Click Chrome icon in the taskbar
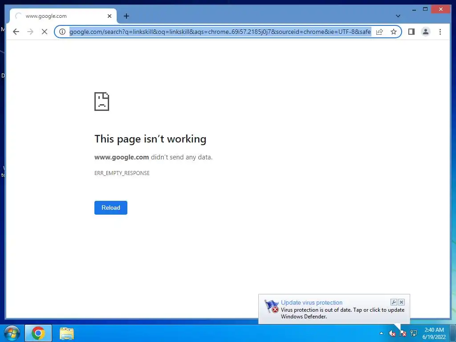This screenshot has height=342, width=456. 38,333
